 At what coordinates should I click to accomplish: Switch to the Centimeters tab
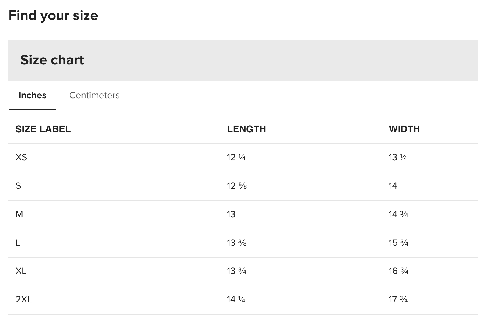(x=94, y=95)
